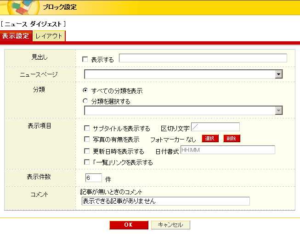Toggle 「一覧」リンクを表示する checkbox

[87, 162]
